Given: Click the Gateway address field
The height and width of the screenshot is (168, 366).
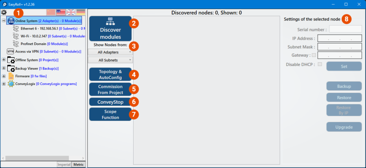Looking at the screenshot, I should pyautogui.click(x=340, y=55).
